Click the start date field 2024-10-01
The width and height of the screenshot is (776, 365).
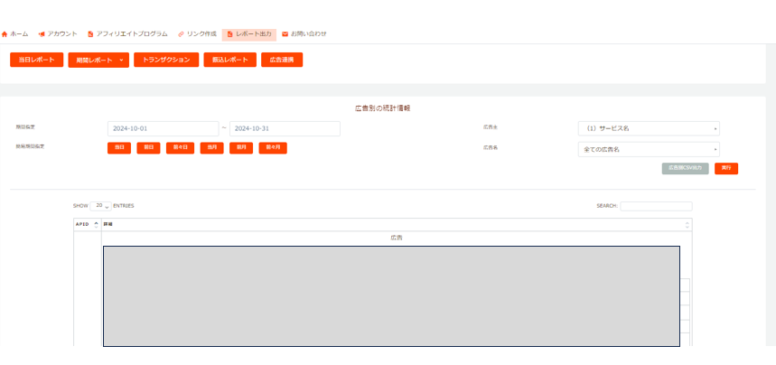(x=163, y=128)
